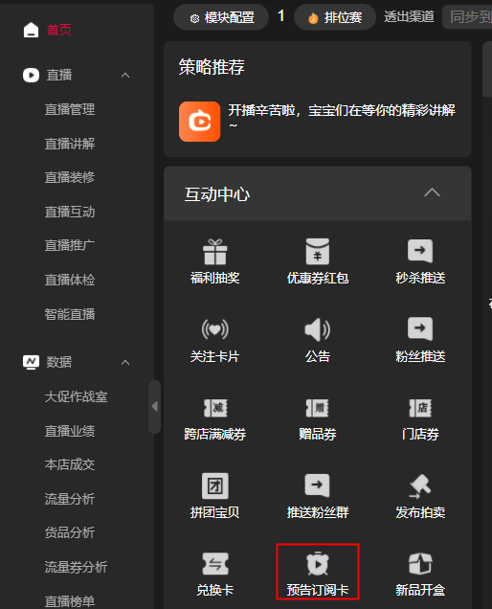
Task: Click the home icon beside 首页
Action: 31,30
